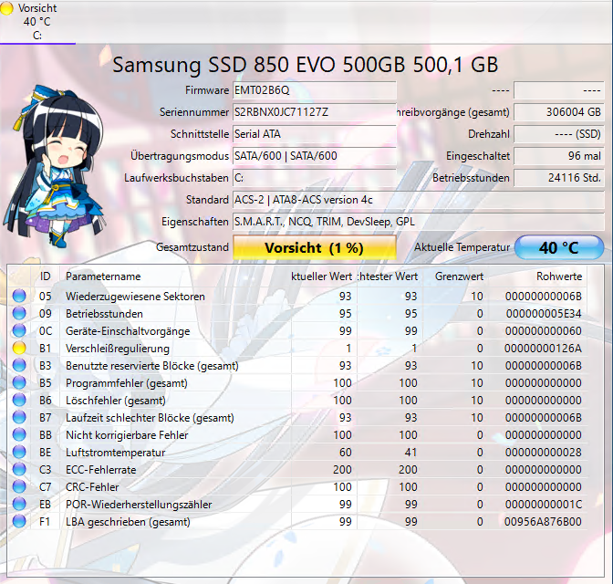Click the Aktuelle Temperatur label
This screenshot has height=584, width=613.
(462, 247)
